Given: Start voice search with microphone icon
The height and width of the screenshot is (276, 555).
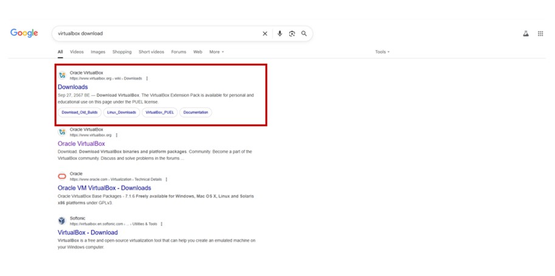Looking at the screenshot, I should [x=280, y=34].
